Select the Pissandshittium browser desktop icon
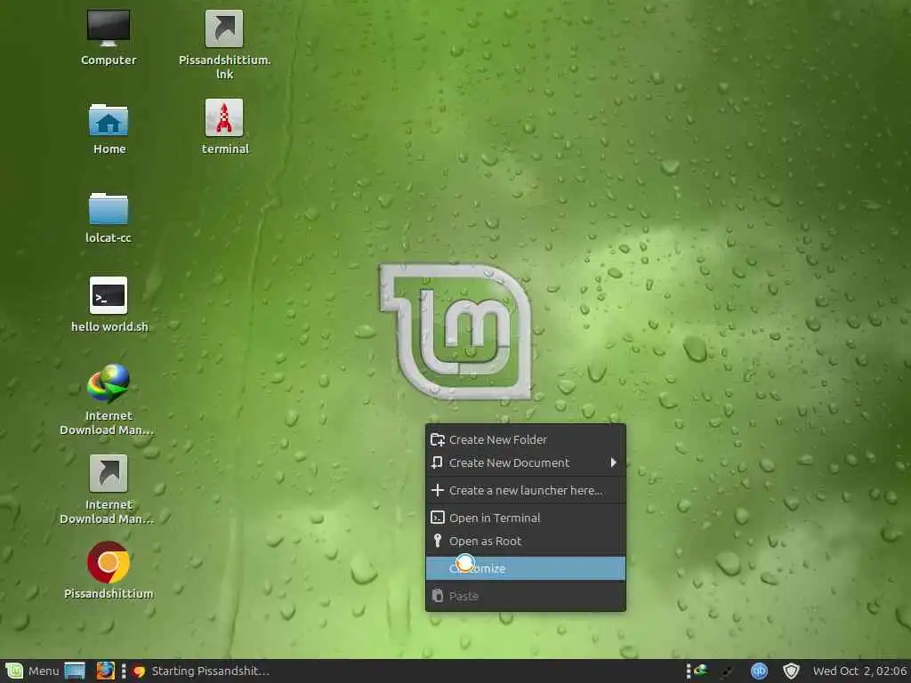 (108, 562)
